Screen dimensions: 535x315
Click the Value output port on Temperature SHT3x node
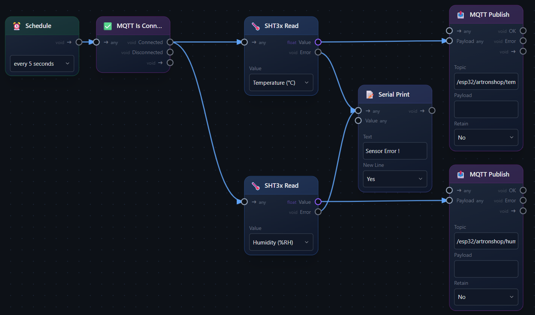click(318, 42)
